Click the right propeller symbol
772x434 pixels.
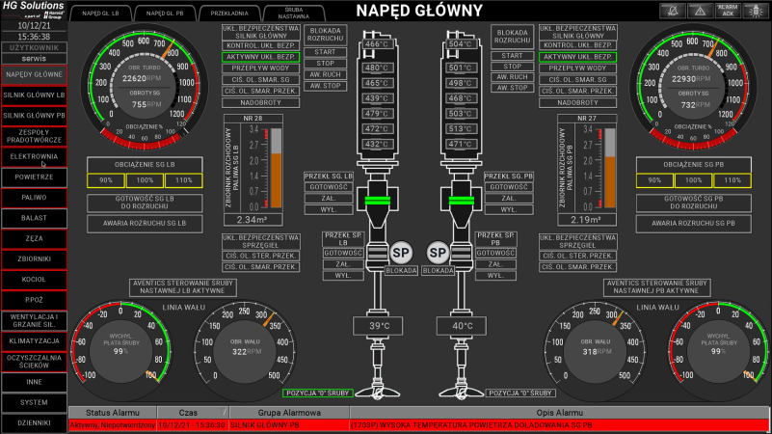pos(462,393)
